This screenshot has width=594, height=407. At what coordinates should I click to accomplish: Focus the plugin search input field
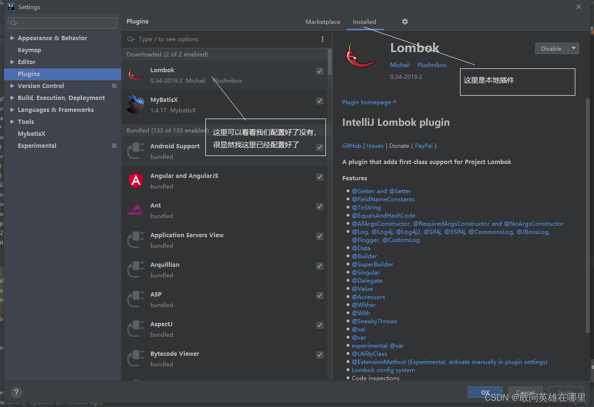225,39
